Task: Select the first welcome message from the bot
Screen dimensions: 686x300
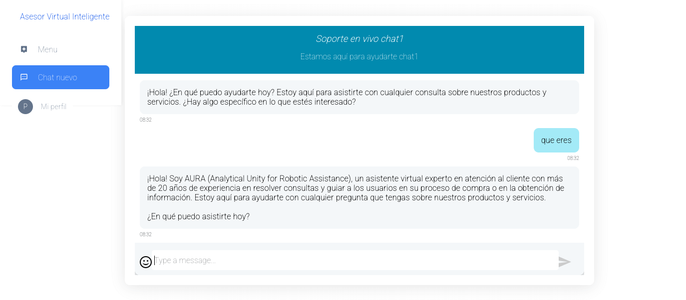Action: pyautogui.click(x=359, y=97)
